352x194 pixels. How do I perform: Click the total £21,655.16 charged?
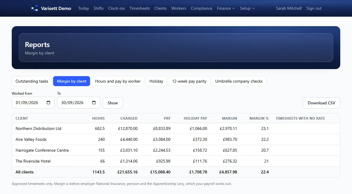[x=127, y=172]
